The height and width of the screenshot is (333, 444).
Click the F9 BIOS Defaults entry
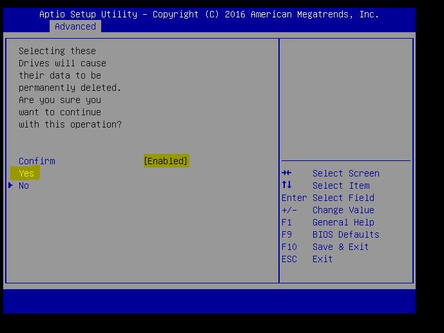point(331,234)
